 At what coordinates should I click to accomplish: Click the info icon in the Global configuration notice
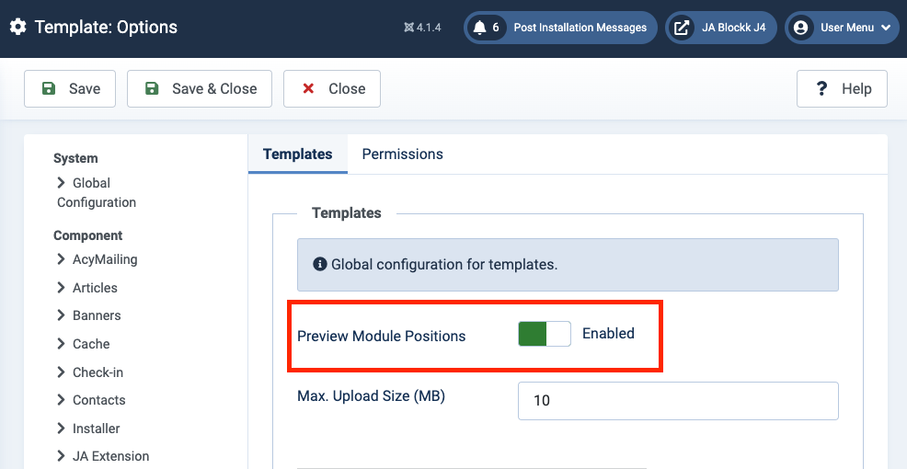pos(320,265)
